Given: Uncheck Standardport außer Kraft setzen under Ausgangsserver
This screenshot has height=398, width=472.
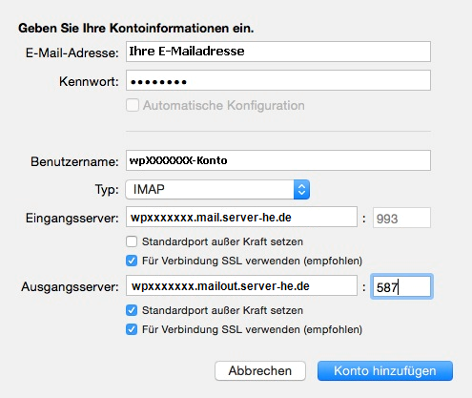Looking at the screenshot, I should pos(132,310).
